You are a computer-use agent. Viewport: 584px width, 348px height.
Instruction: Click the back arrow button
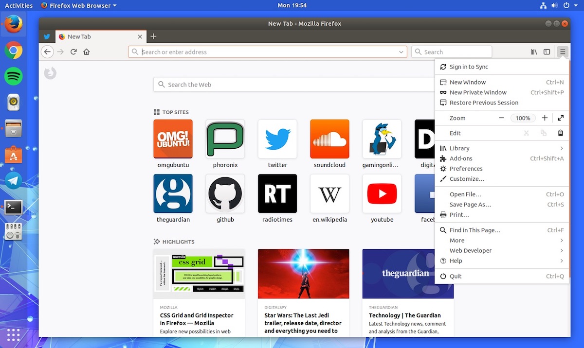pos(47,52)
